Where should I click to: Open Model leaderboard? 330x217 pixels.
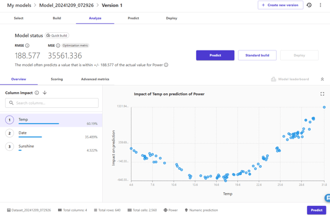(290, 79)
